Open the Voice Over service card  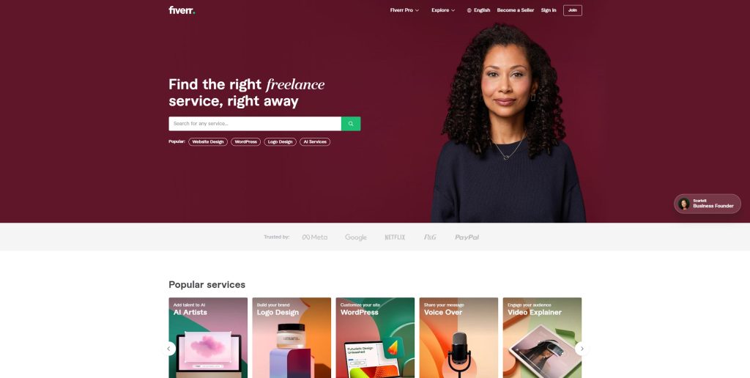pyautogui.click(x=458, y=338)
